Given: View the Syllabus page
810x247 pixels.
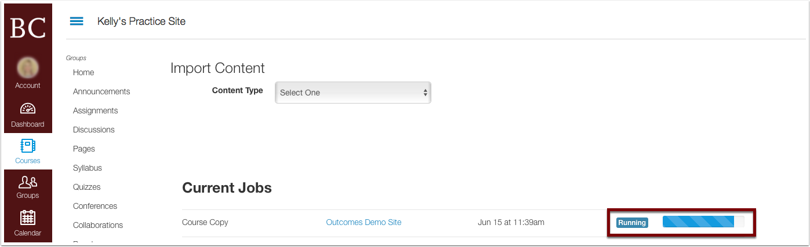Looking at the screenshot, I should pos(87,168).
